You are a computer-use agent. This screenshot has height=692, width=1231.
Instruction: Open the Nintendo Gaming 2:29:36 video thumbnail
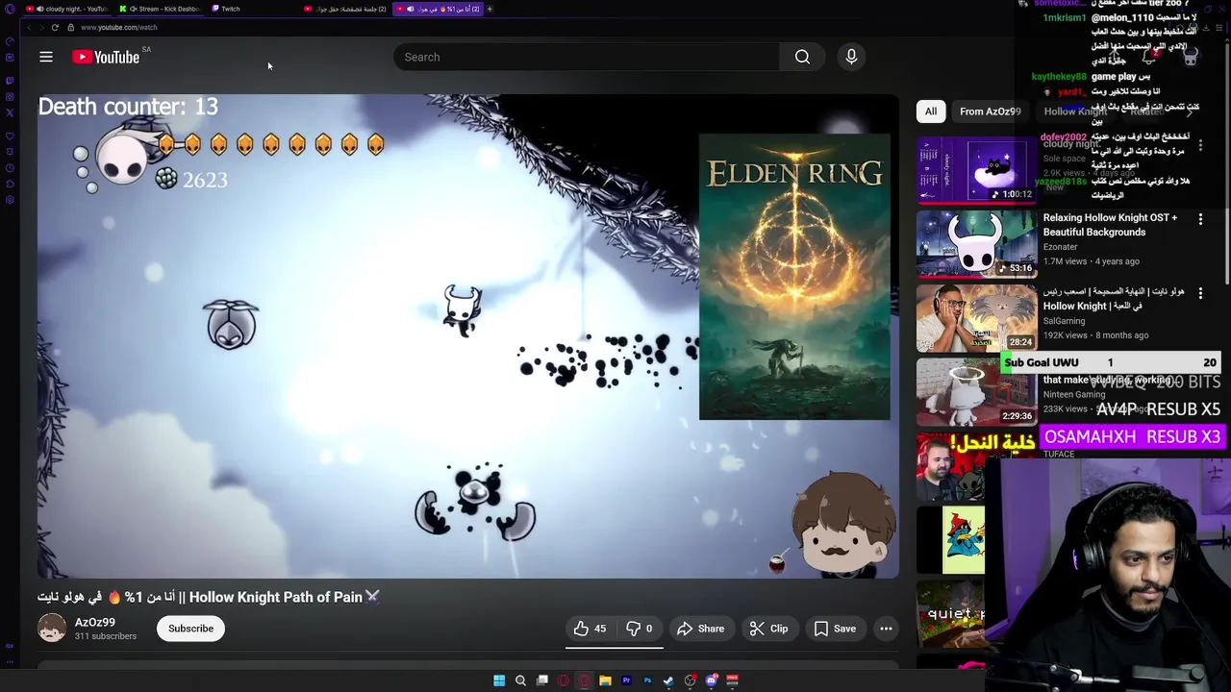click(976, 392)
